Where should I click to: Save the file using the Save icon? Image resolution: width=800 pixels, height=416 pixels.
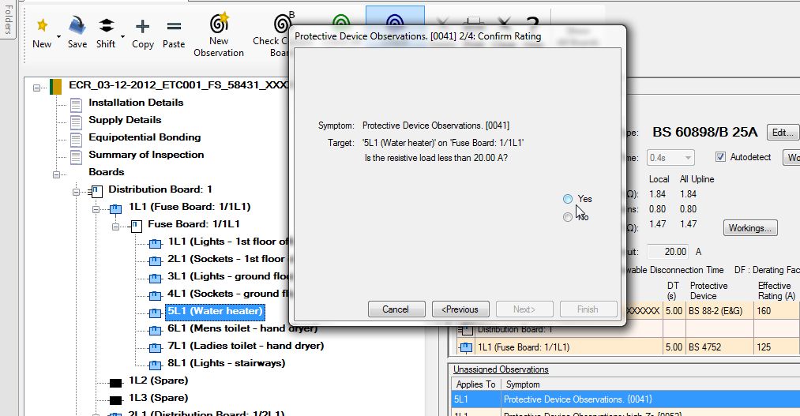[77, 25]
